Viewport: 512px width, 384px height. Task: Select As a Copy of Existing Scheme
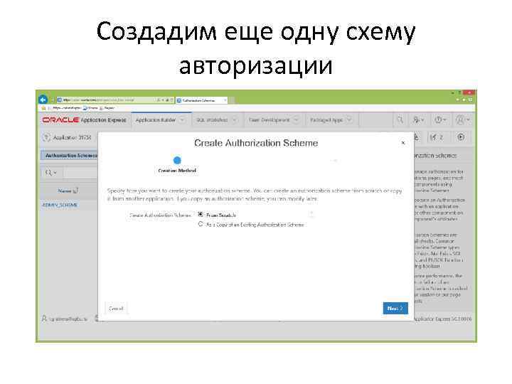pyautogui.click(x=201, y=224)
